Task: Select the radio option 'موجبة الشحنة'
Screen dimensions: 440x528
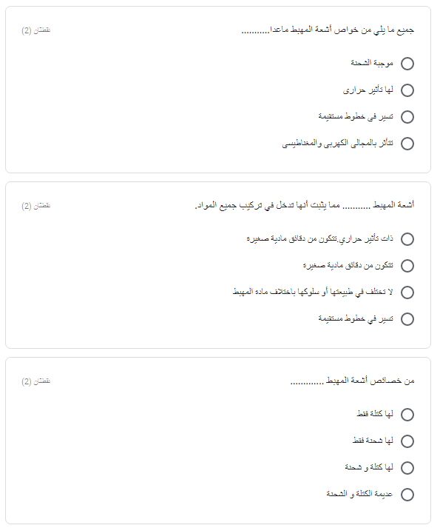Action: [x=407, y=64]
